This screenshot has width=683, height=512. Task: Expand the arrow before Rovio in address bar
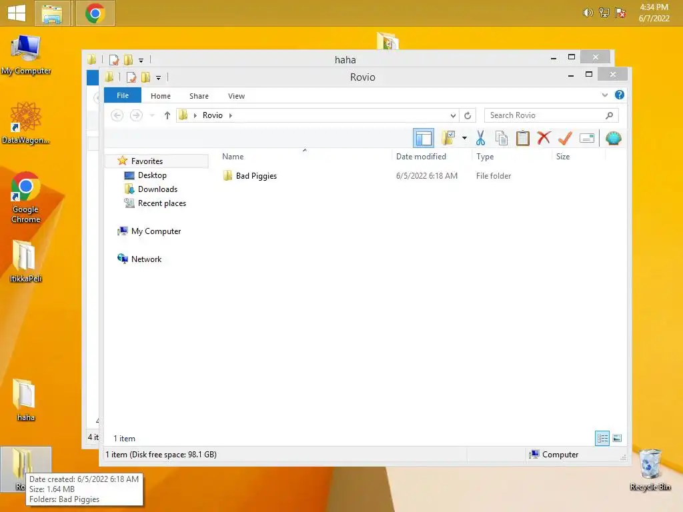(x=195, y=115)
